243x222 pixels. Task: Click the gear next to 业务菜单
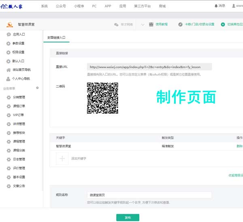click(37, 88)
